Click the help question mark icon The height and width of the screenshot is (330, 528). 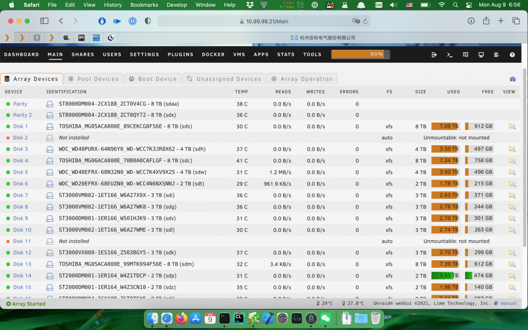pos(512,54)
